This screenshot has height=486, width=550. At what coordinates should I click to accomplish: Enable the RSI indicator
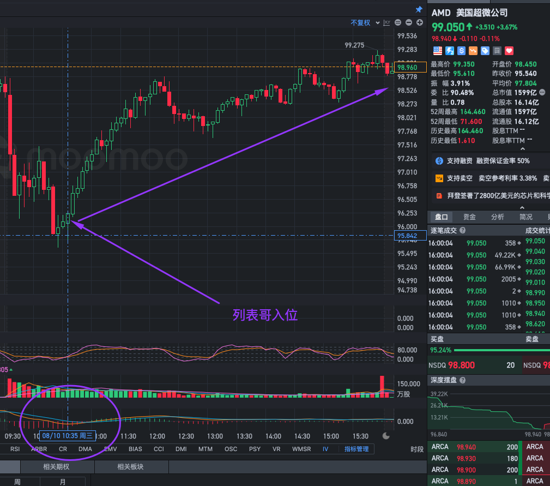[x=15, y=449]
